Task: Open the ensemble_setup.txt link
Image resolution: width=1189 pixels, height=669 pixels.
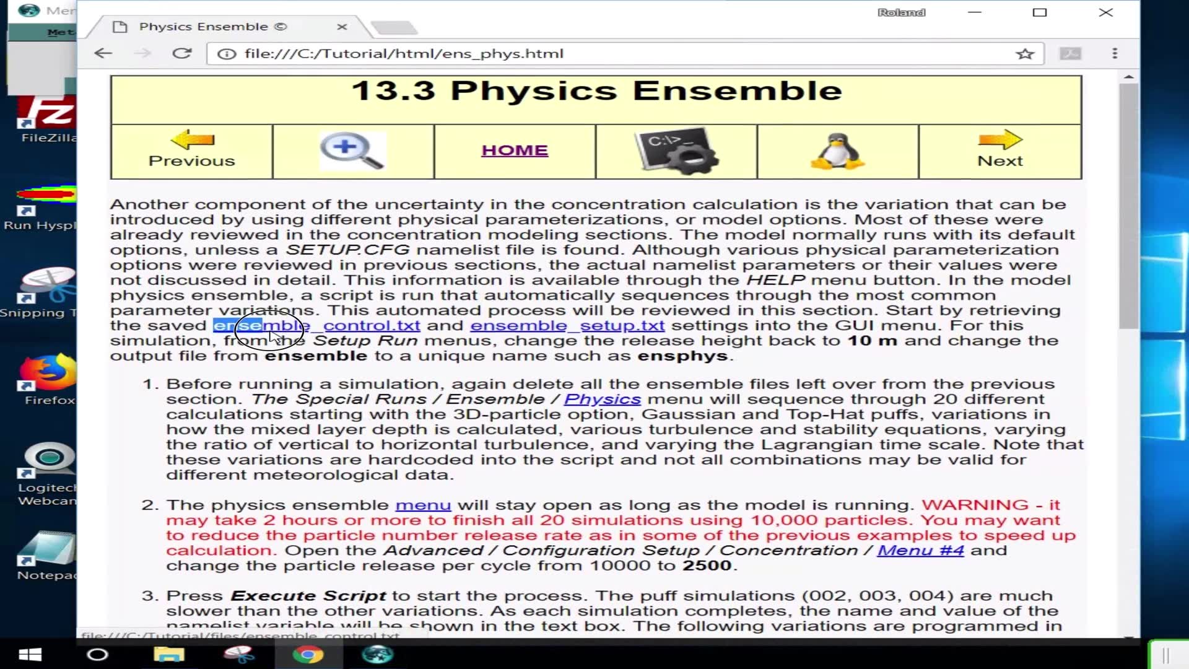Action: tap(567, 326)
